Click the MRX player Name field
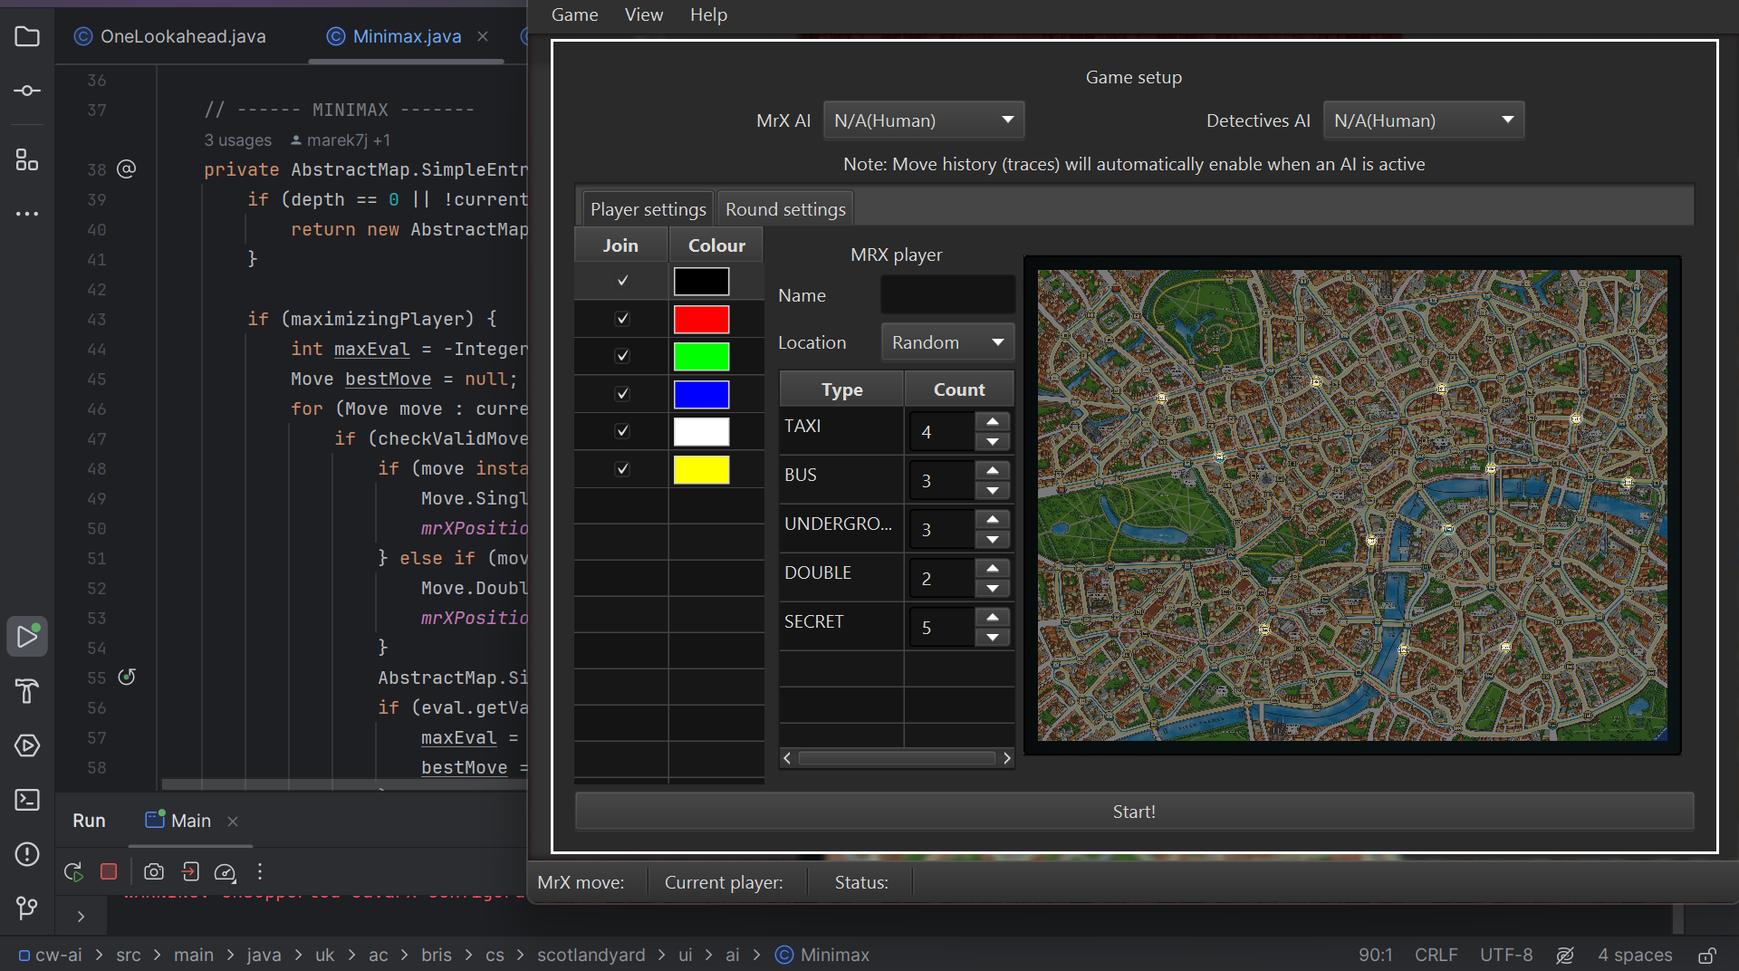1739x971 pixels. [947, 295]
